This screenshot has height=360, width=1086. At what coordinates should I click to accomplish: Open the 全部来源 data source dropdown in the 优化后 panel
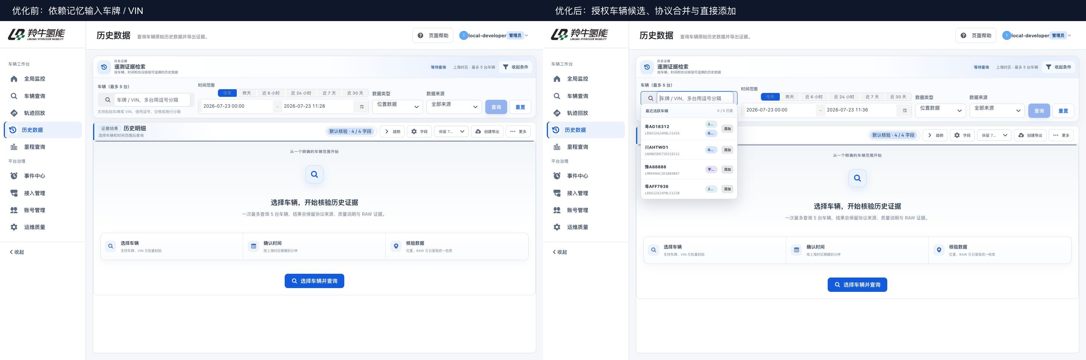click(997, 110)
